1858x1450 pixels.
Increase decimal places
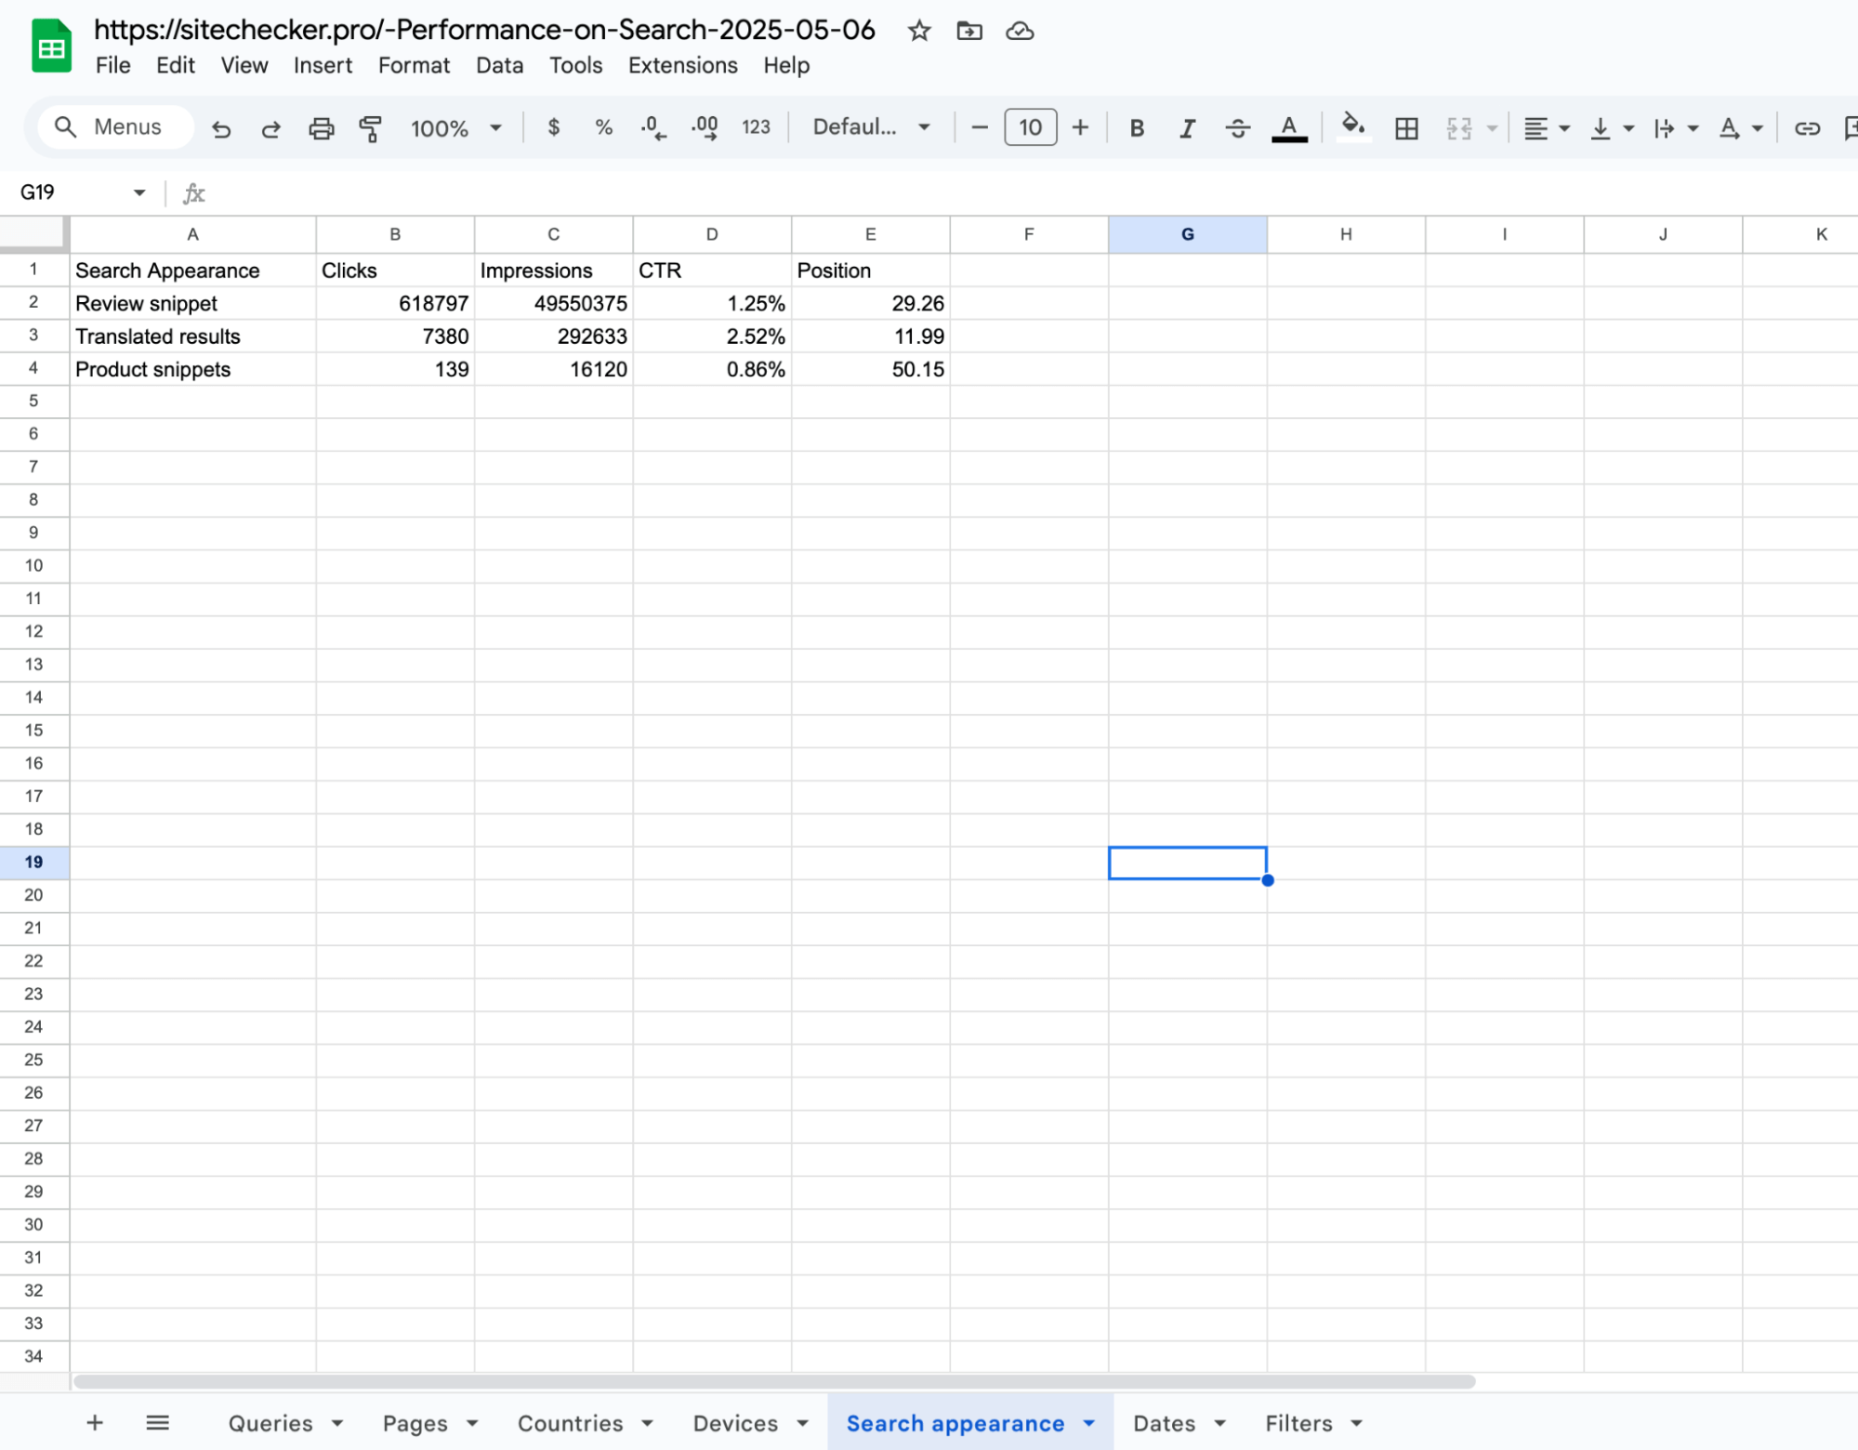click(x=705, y=127)
